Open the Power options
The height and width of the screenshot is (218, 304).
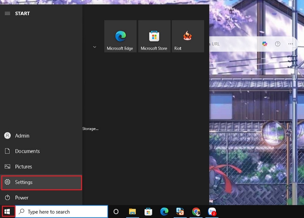point(41,197)
